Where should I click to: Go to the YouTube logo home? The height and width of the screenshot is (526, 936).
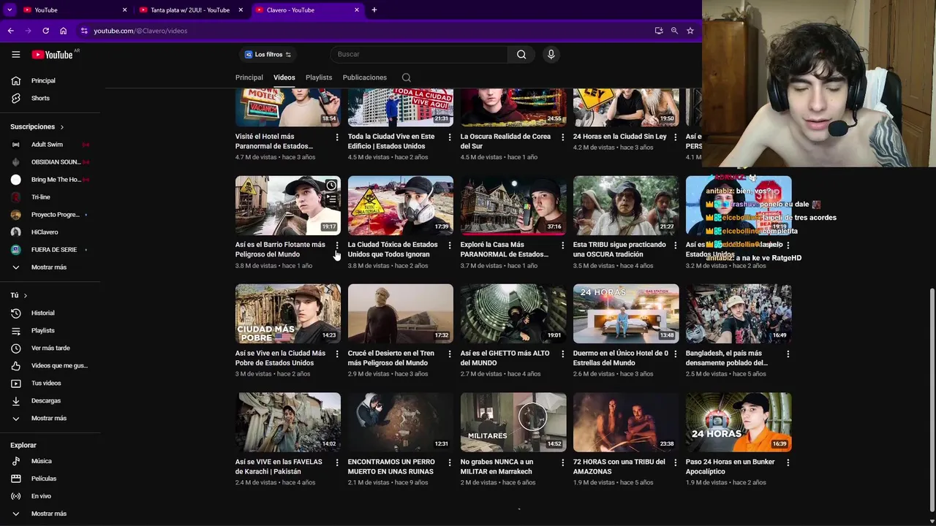(x=52, y=54)
